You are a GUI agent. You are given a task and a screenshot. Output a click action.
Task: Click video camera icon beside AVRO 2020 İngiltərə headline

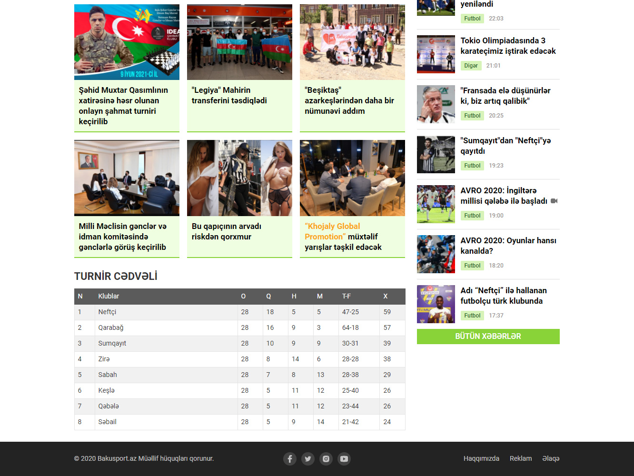pos(554,201)
